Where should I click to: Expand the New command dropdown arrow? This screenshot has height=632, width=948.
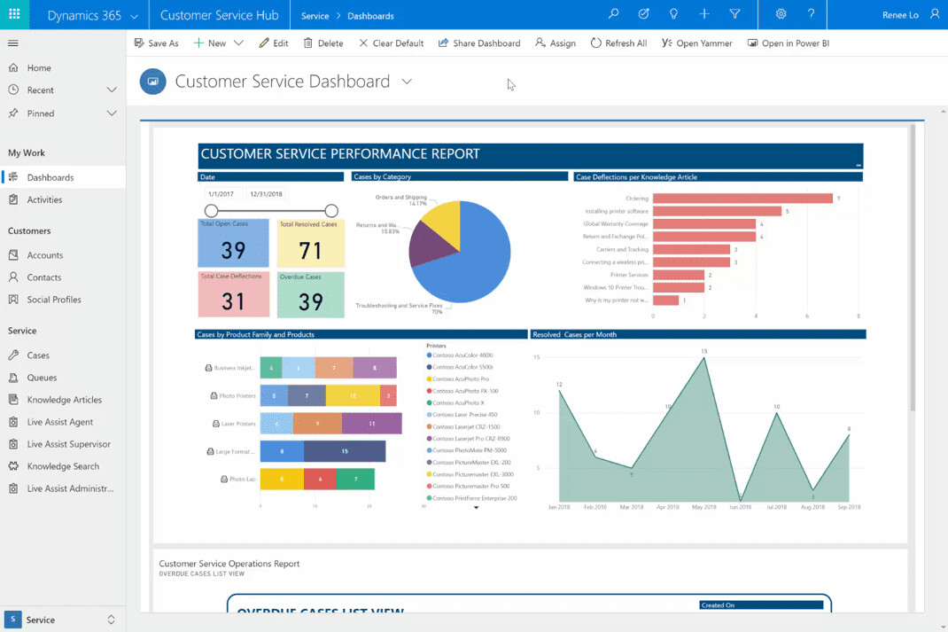(x=239, y=43)
